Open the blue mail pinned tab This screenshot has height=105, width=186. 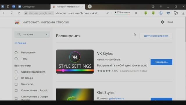[14, 6]
